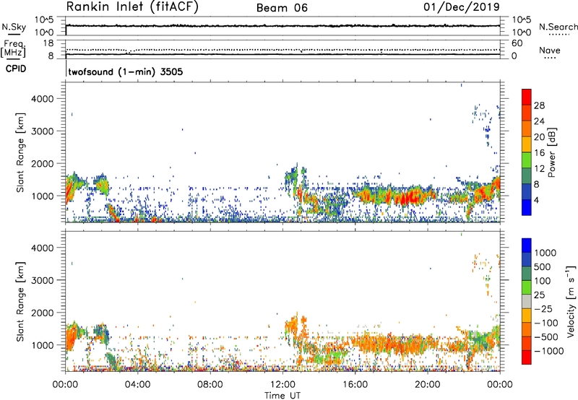Click the "CPID" row label
578x400 pixels.
16,69
